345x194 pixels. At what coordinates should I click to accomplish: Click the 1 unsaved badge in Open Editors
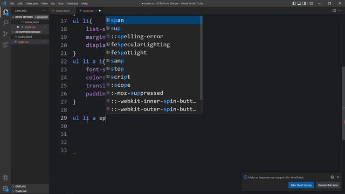42,17
